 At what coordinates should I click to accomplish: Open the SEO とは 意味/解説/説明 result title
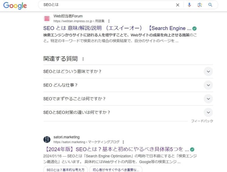click(x=117, y=28)
